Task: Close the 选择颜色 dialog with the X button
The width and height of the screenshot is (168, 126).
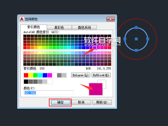Action: pyautogui.click(x=110, y=19)
